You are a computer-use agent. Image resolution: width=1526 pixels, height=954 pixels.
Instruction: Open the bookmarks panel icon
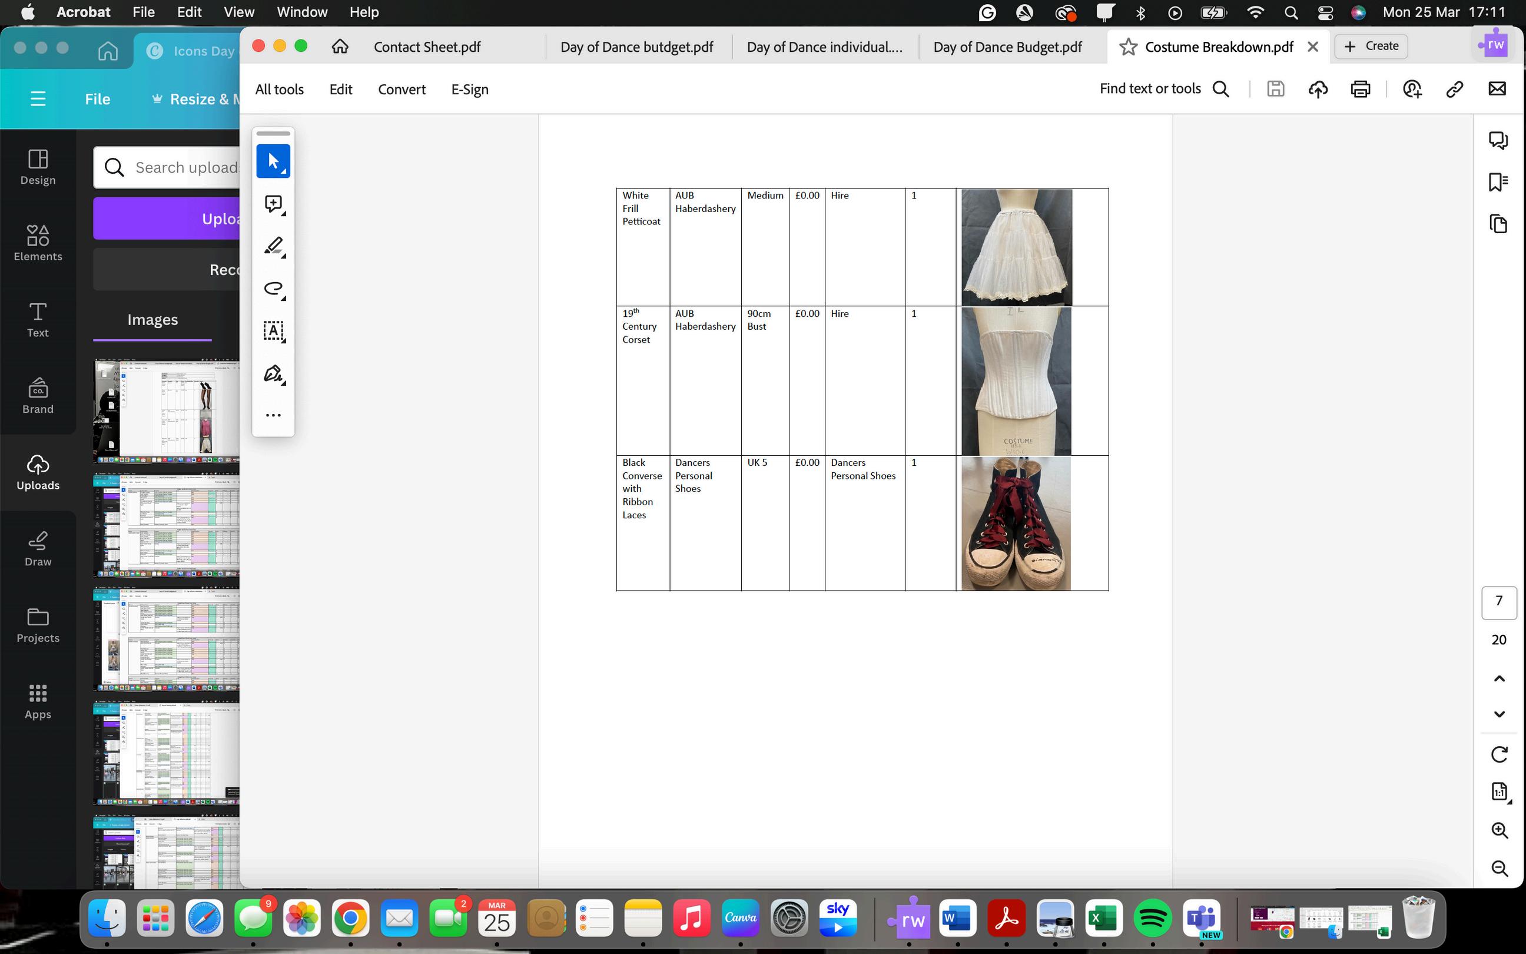(1498, 183)
